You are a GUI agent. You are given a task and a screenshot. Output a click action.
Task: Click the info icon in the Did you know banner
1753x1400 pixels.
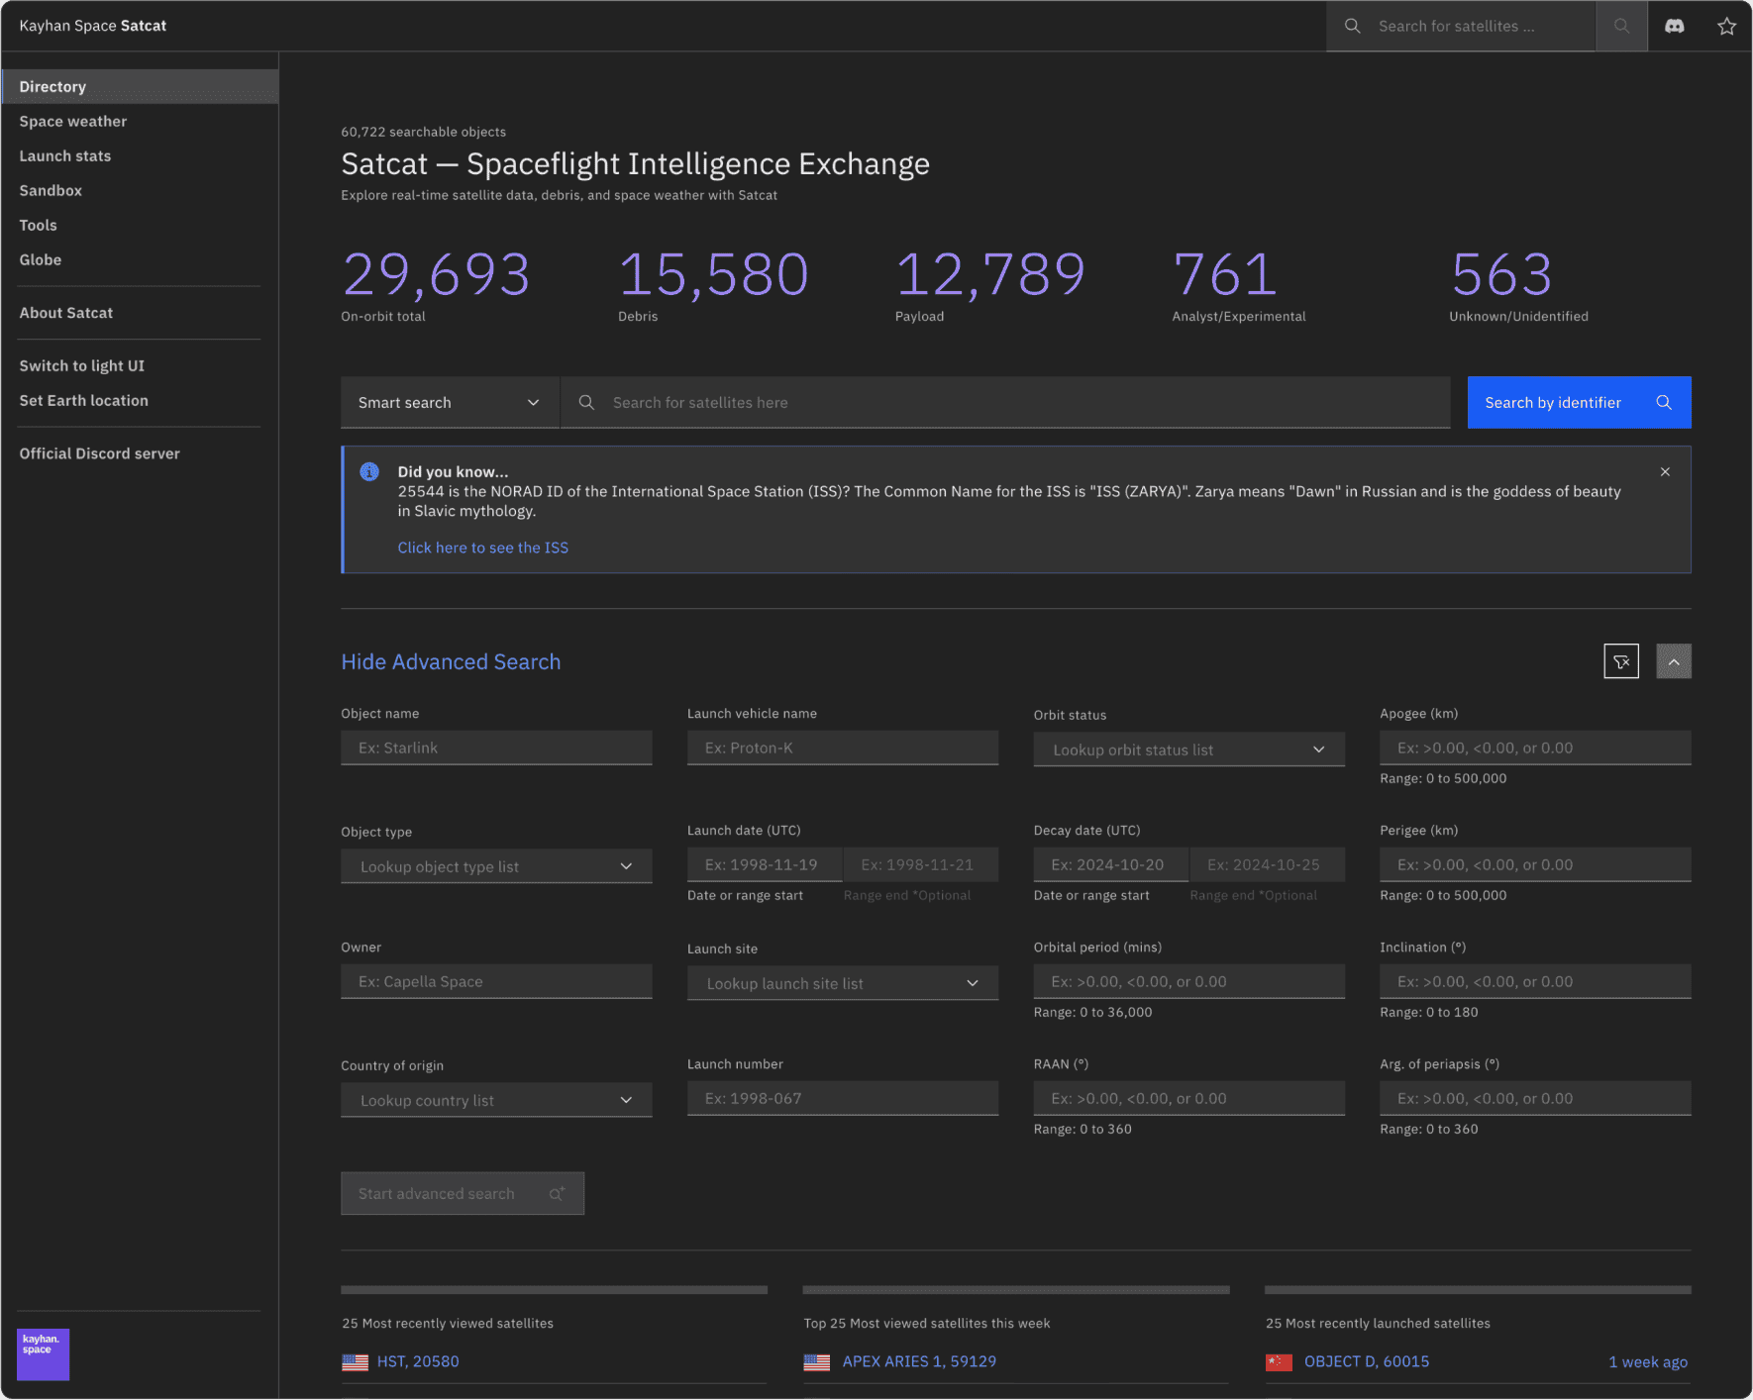pyautogui.click(x=369, y=471)
